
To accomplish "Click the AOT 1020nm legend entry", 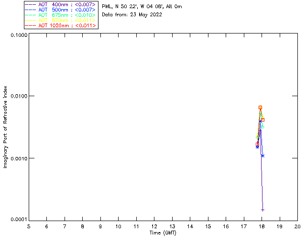I will (x=60, y=25).
